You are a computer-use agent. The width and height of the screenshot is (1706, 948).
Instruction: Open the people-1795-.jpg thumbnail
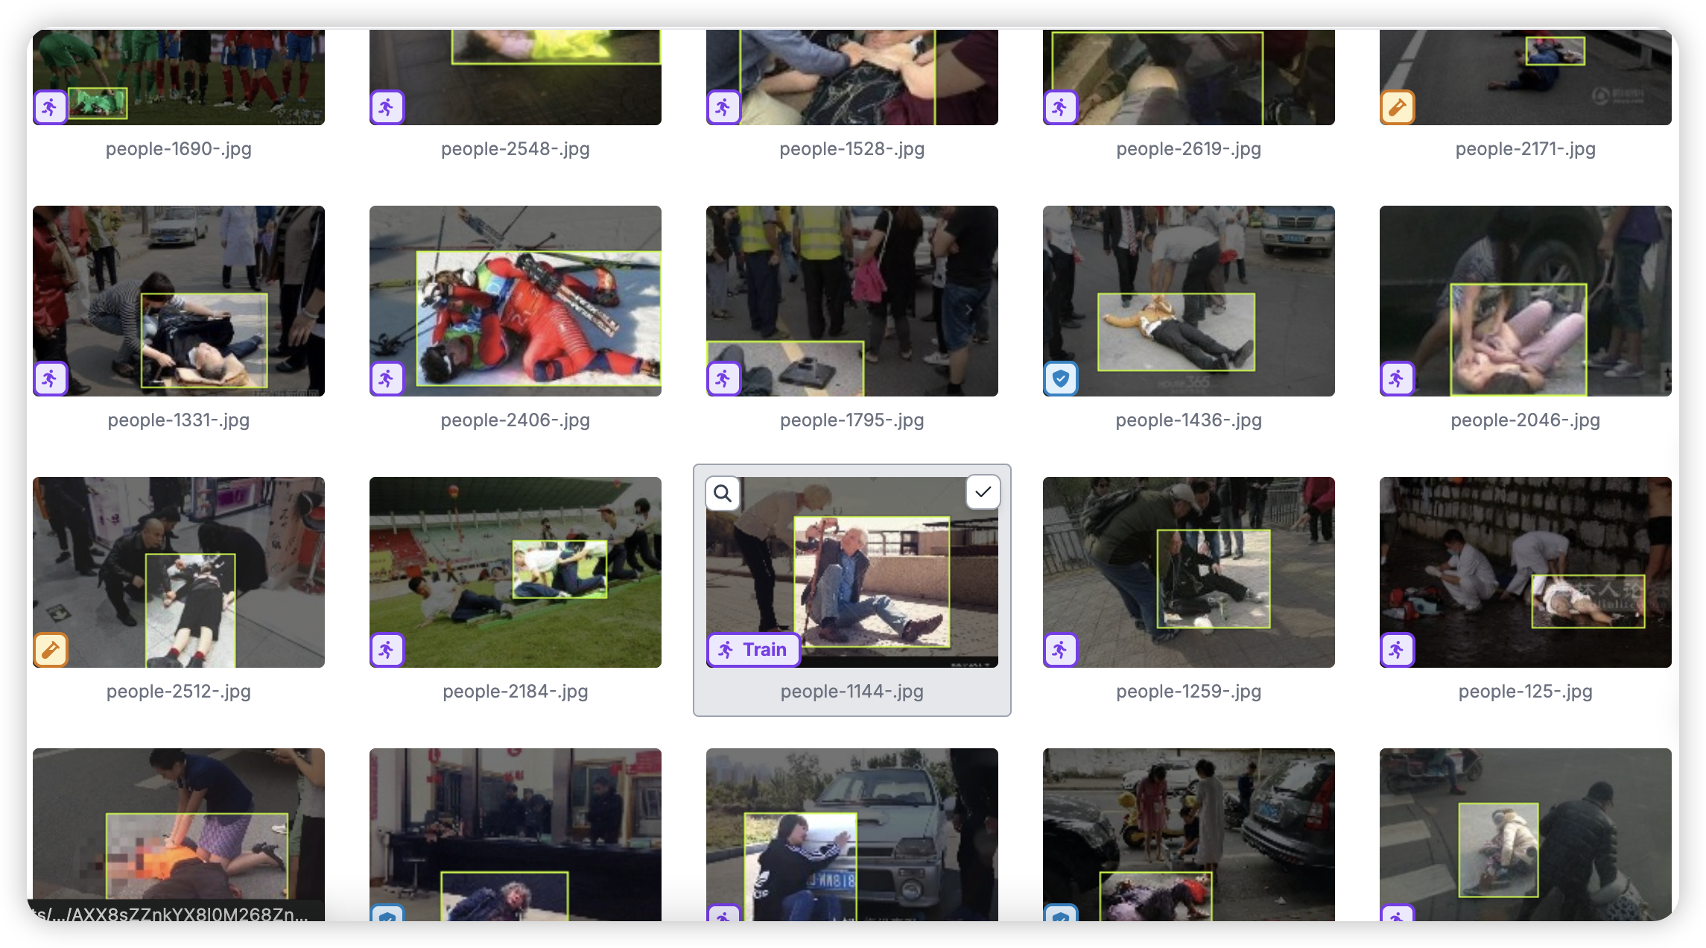(x=852, y=301)
